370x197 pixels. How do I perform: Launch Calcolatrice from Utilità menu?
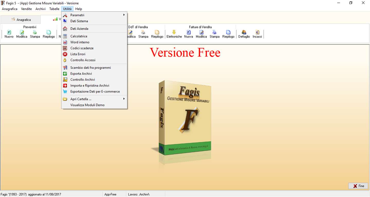pyautogui.click(x=94, y=36)
